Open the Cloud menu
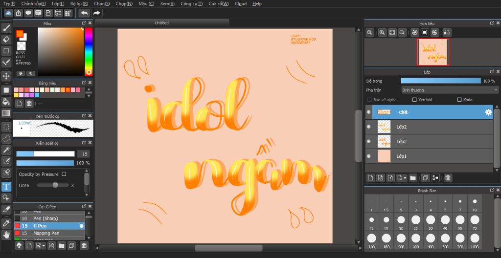501x258 pixels. 241,4
